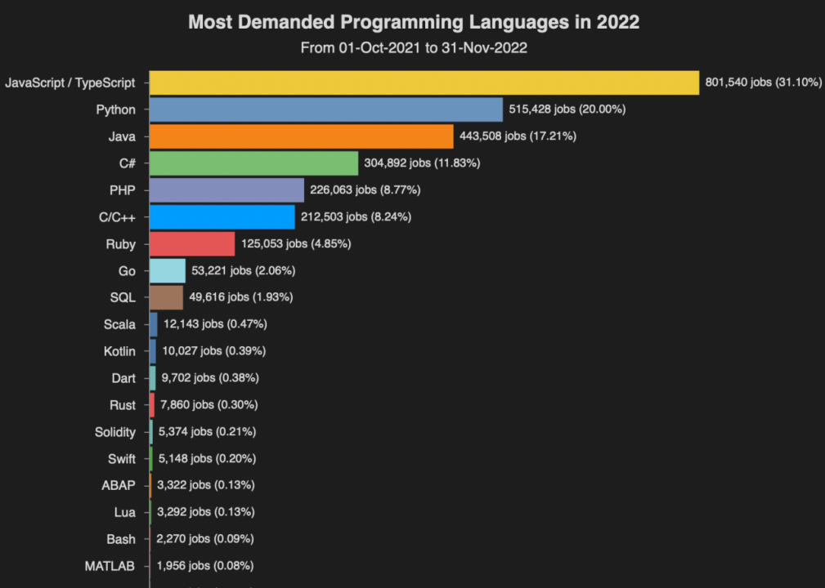Click the 'JavaScript / TypeScript' axis label

[x=70, y=83]
